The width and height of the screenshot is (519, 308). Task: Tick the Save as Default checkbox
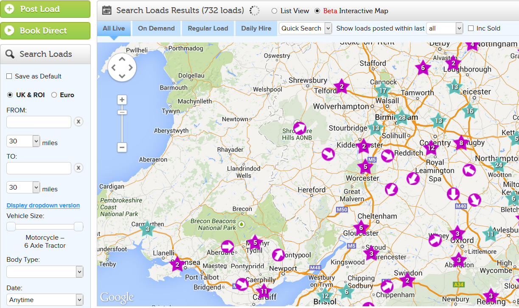[x=9, y=76]
